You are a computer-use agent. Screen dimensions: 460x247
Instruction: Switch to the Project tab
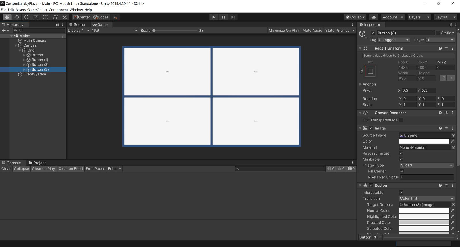coord(37,163)
